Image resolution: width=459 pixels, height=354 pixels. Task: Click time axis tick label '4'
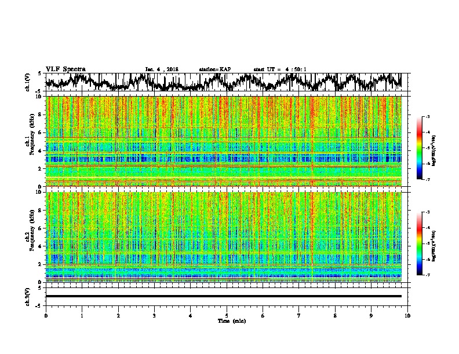191,316
